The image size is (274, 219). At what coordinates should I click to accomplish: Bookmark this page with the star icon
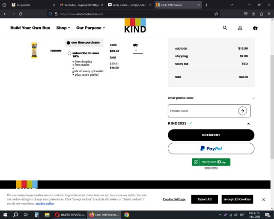point(216,14)
